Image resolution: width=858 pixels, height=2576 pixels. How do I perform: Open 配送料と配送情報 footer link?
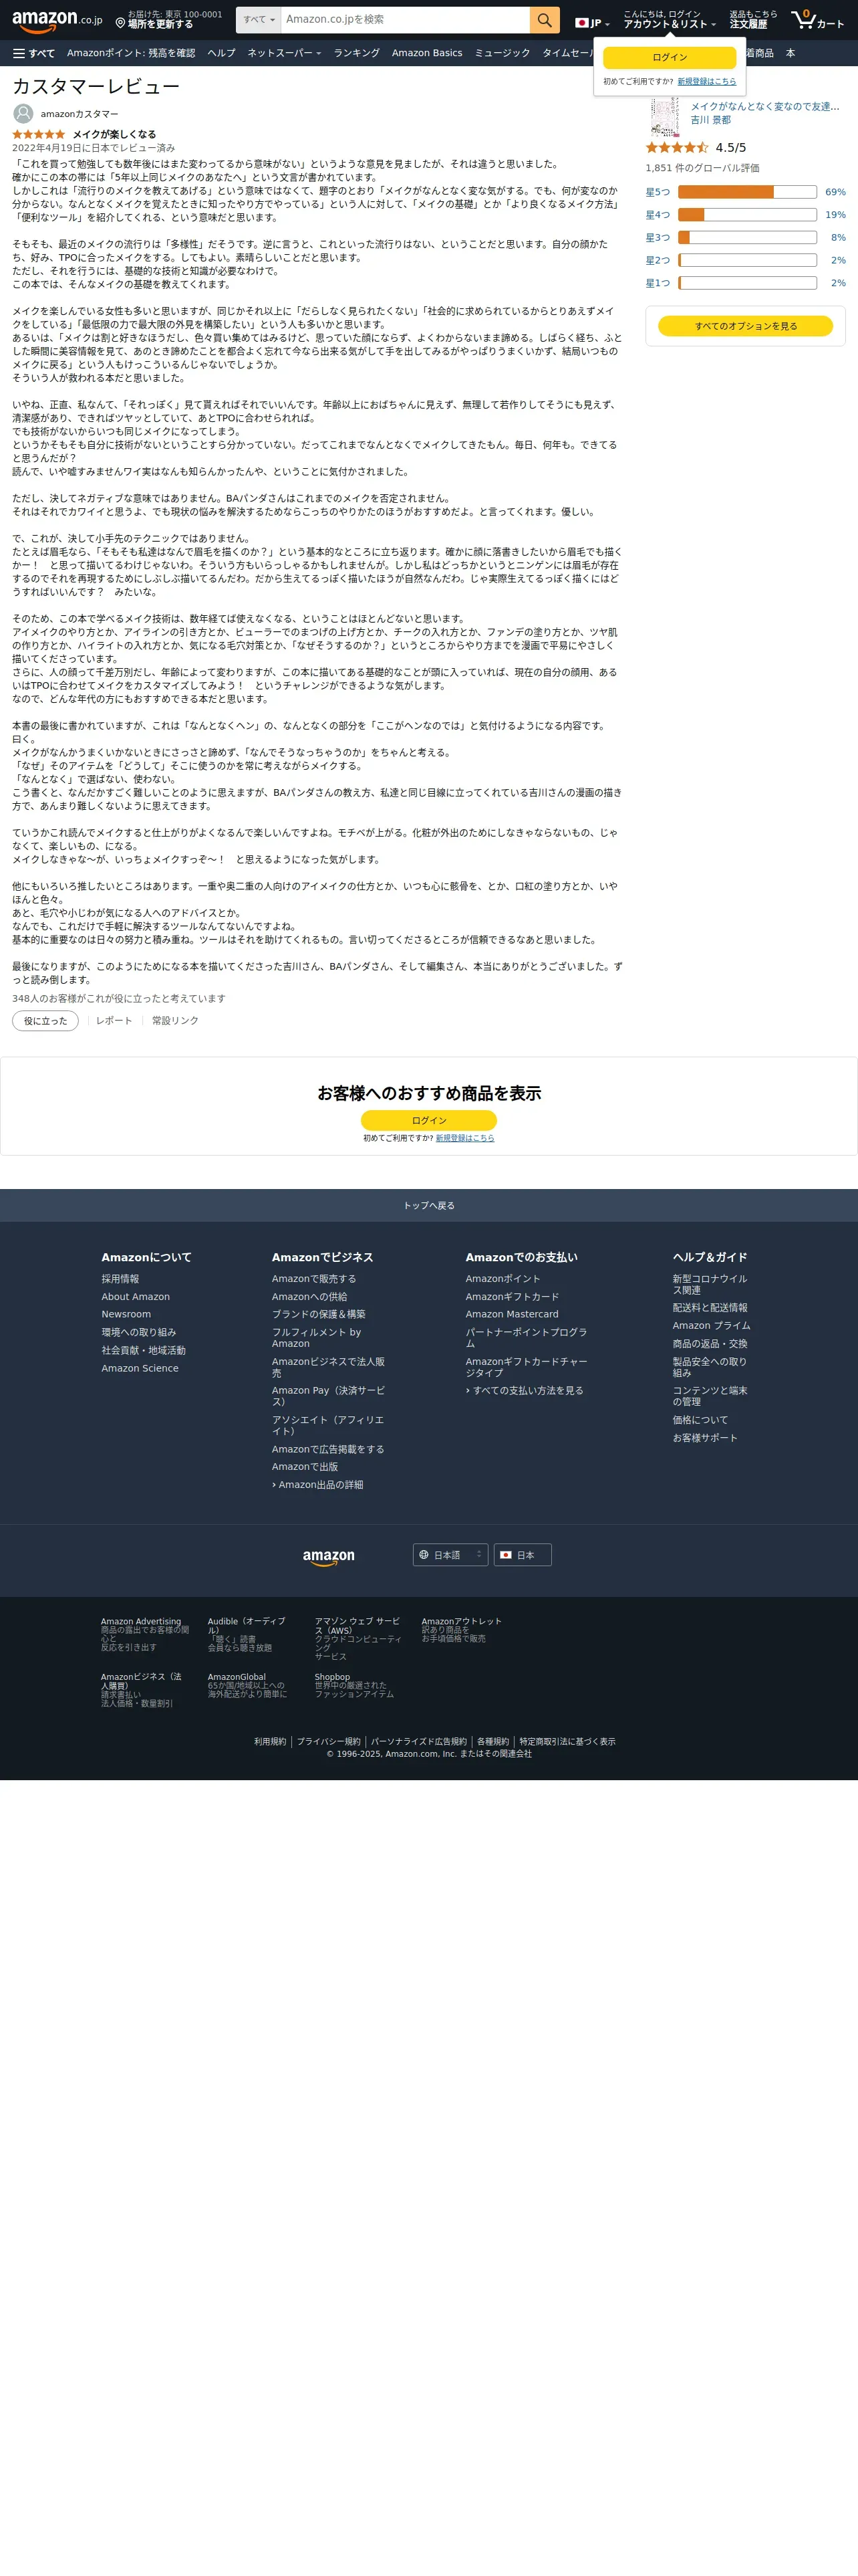(710, 1308)
